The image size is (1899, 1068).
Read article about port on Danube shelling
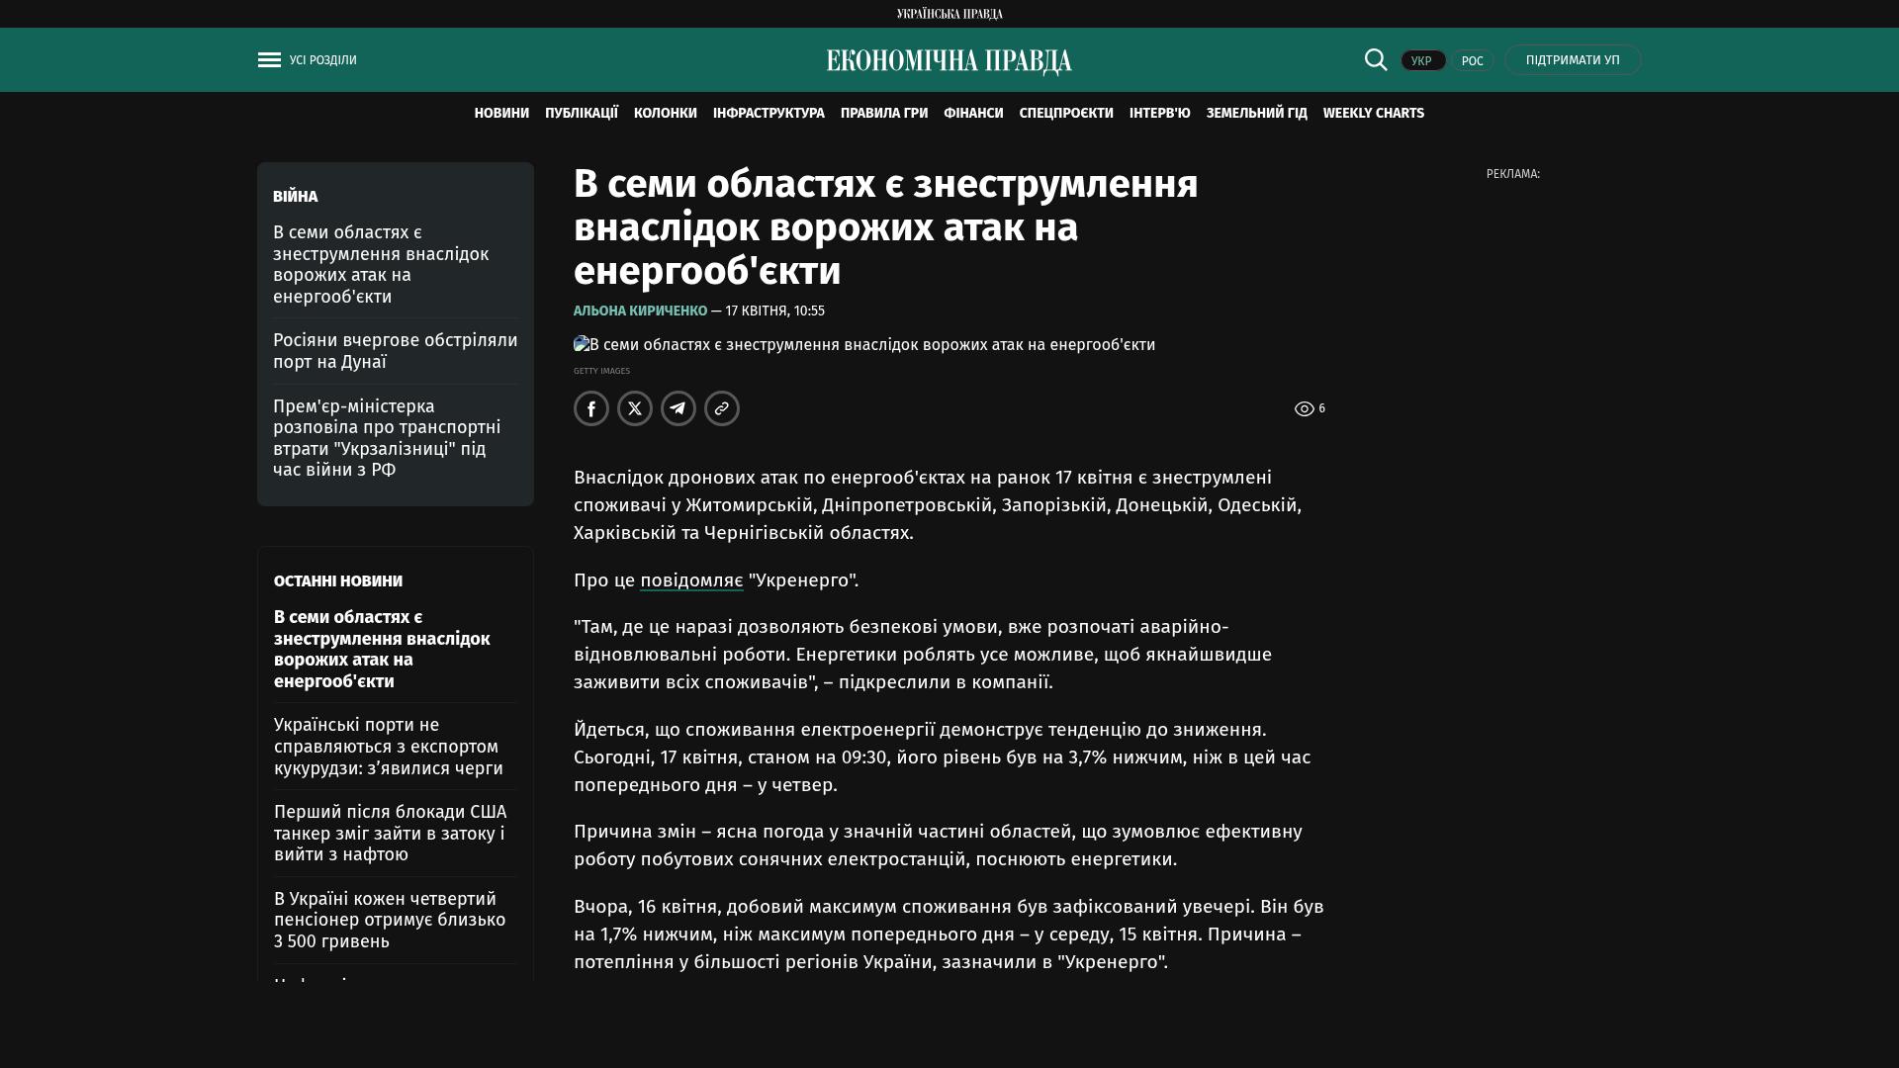tap(395, 351)
